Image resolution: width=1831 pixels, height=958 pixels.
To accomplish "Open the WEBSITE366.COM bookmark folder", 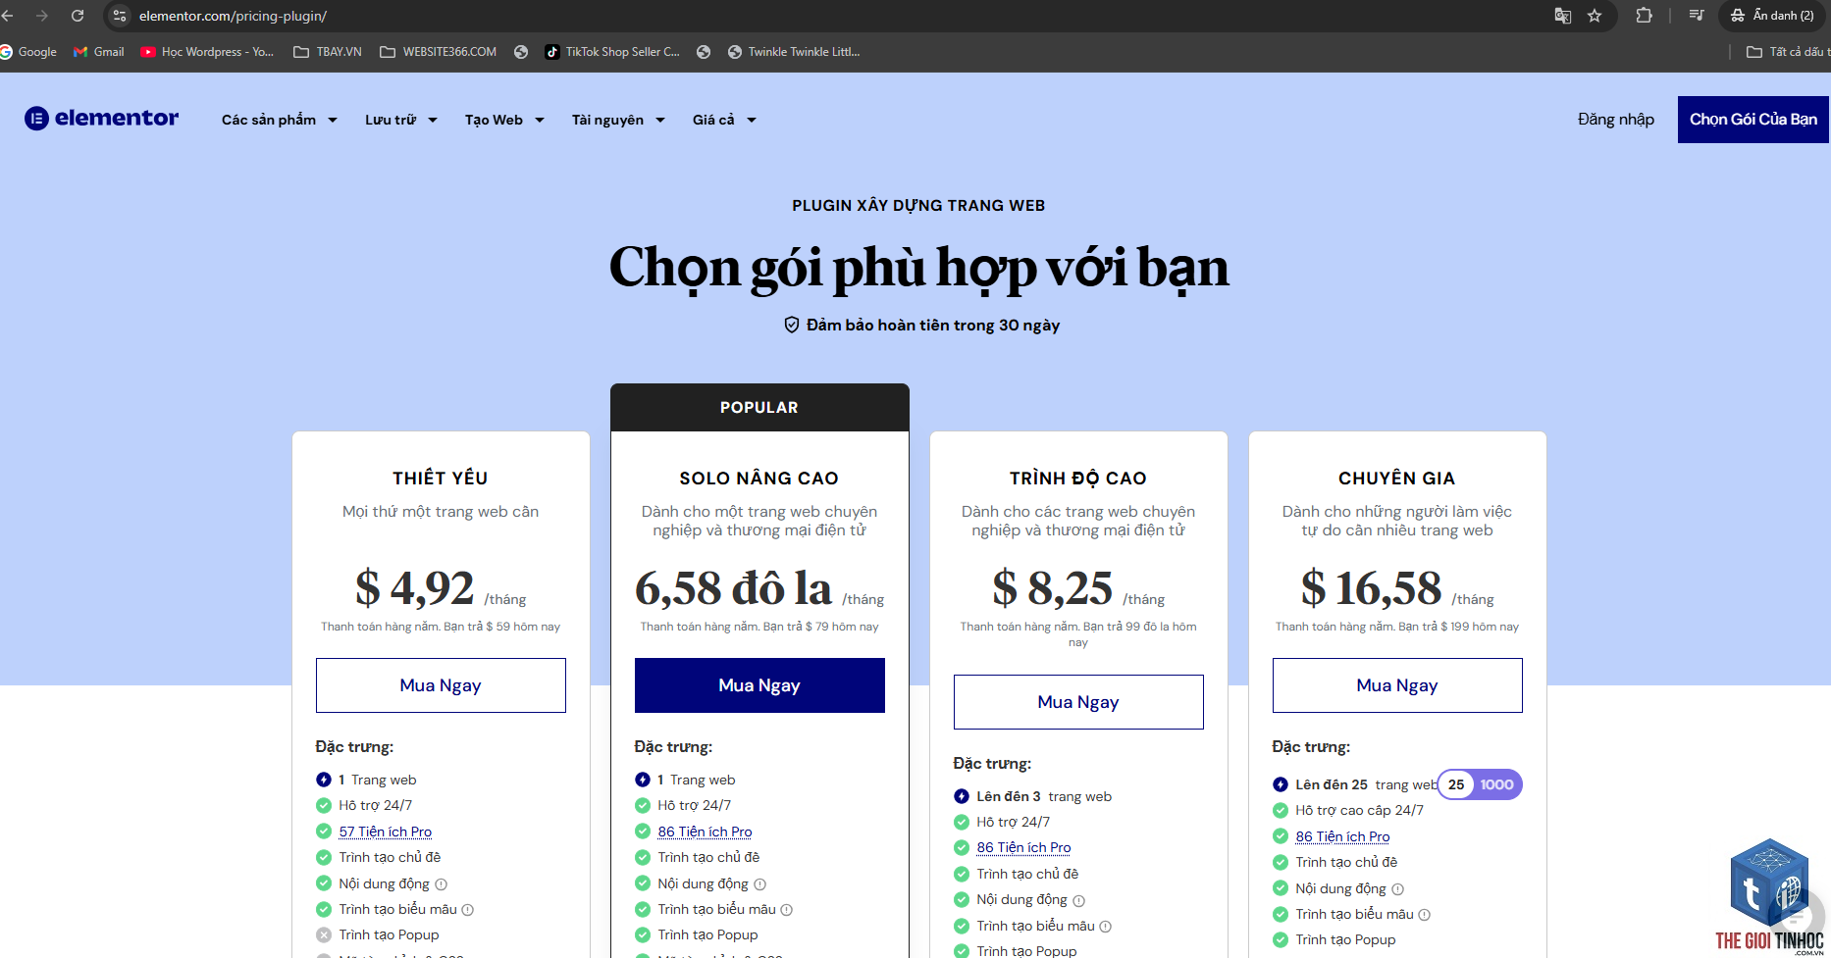I will [x=439, y=52].
